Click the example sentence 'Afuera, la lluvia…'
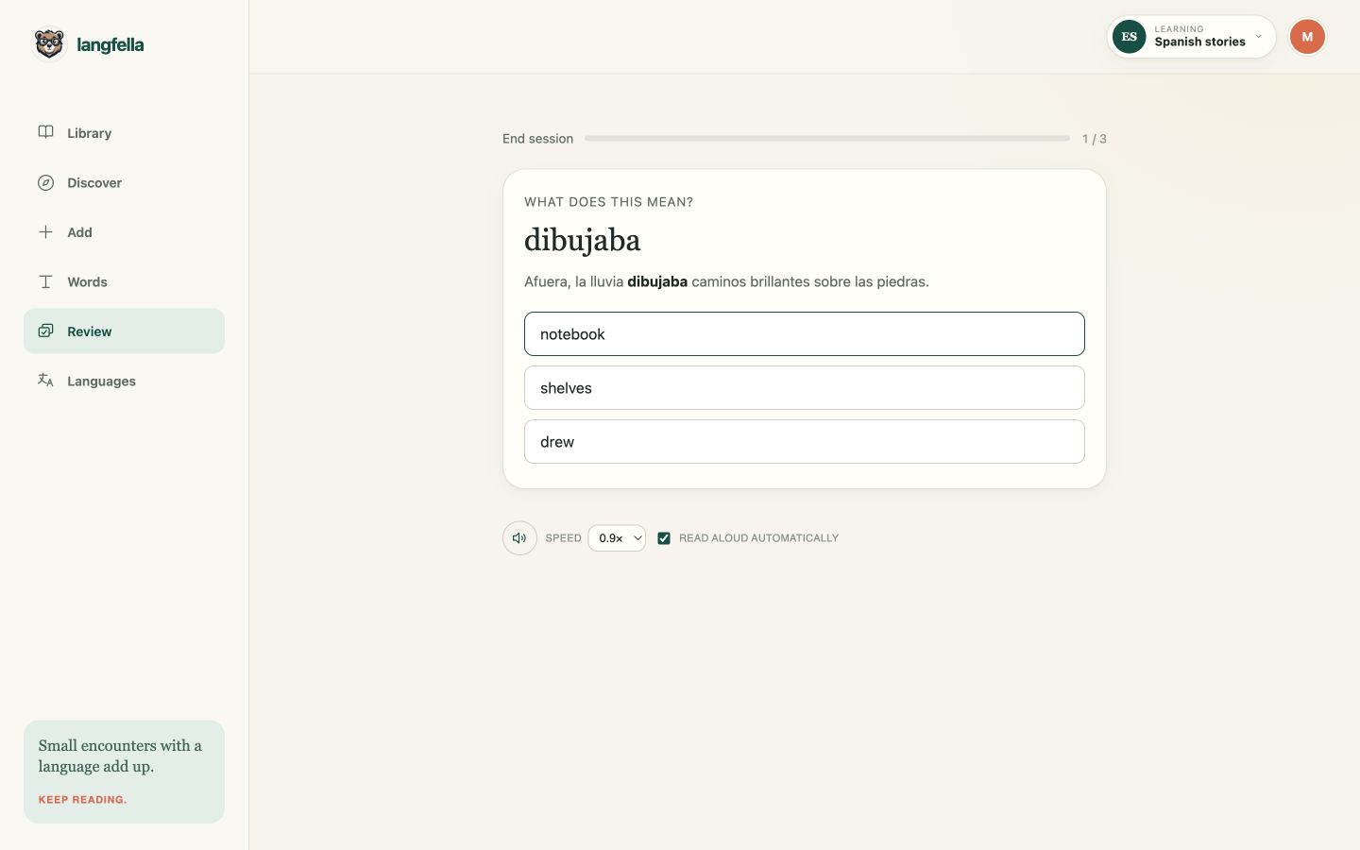This screenshot has height=850, width=1360. pyautogui.click(x=726, y=281)
